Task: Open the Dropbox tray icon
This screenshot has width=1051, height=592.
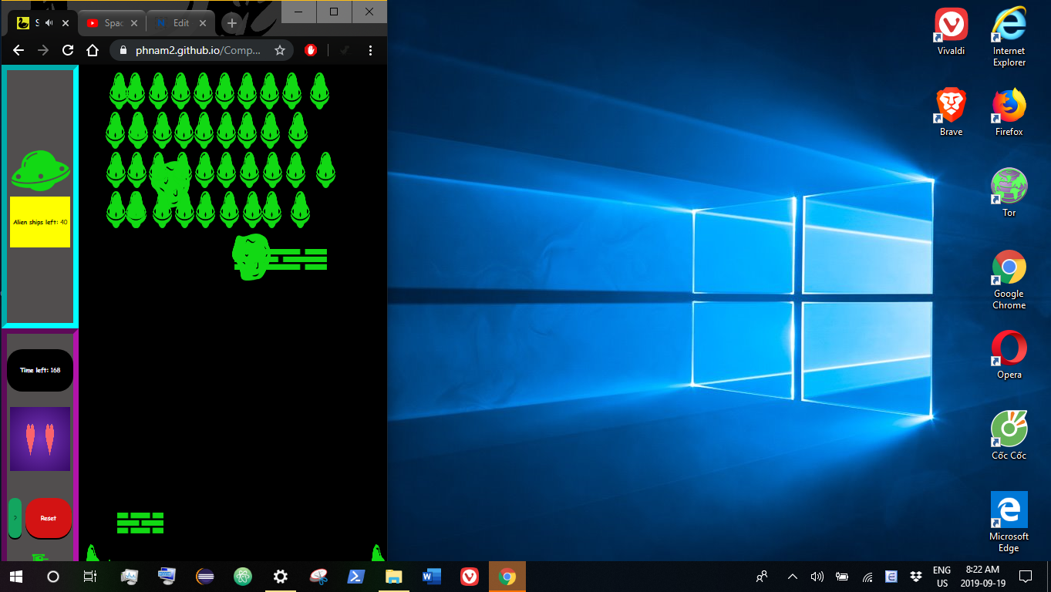Action: tap(916, 577)
